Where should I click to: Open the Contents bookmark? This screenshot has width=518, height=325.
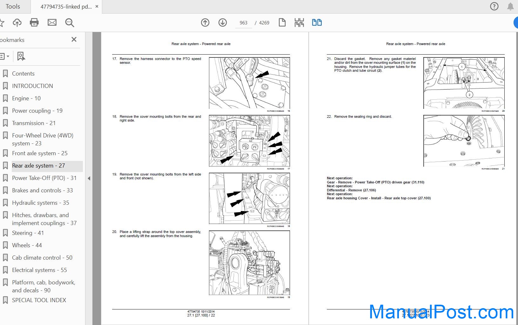pos(23,74)
